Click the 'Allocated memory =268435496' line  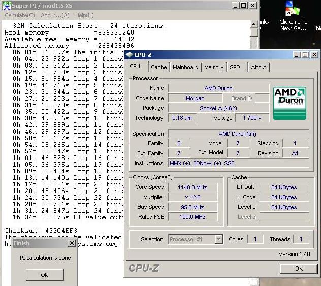click(69, 45)
